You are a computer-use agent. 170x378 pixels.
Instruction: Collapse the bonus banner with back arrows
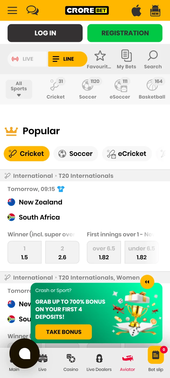click(147, 282)
